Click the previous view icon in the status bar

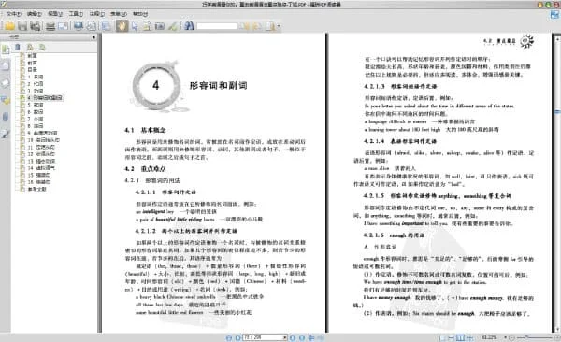click(311, 337)
